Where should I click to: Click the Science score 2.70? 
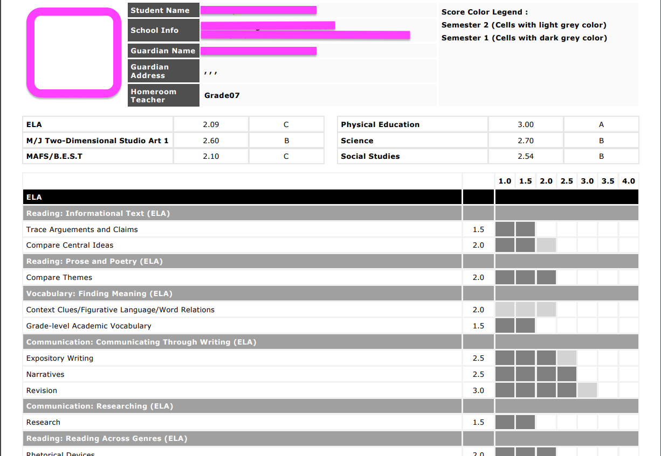tap(526, 141)
